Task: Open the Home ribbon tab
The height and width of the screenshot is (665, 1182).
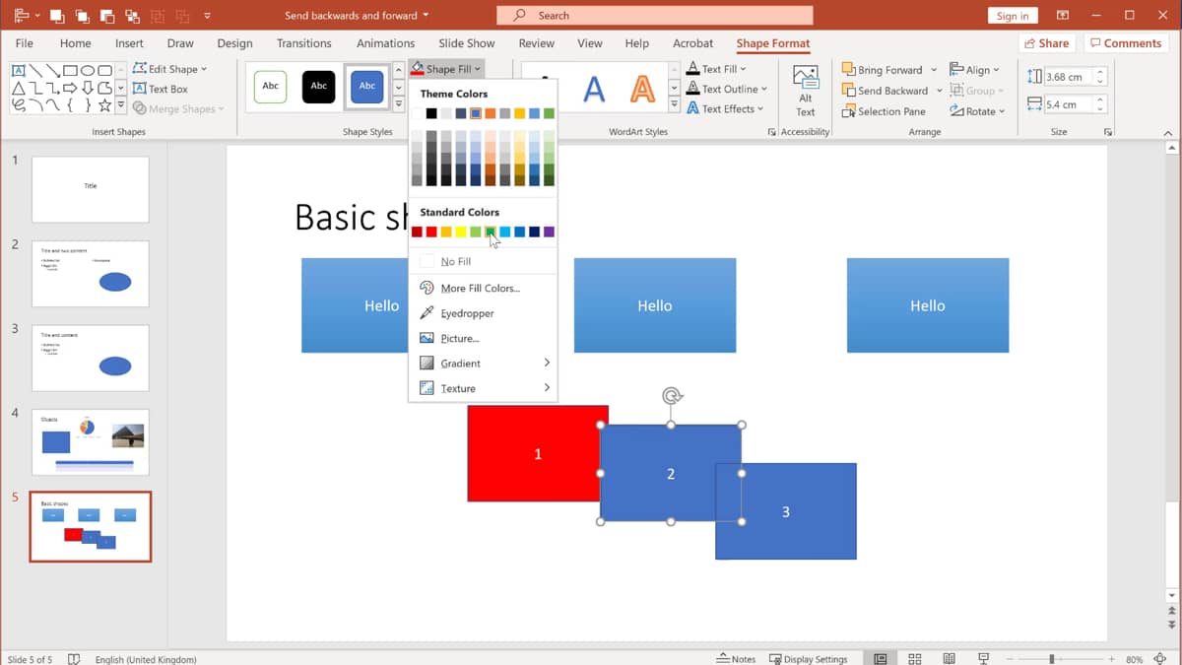Action: pos(76,43)
